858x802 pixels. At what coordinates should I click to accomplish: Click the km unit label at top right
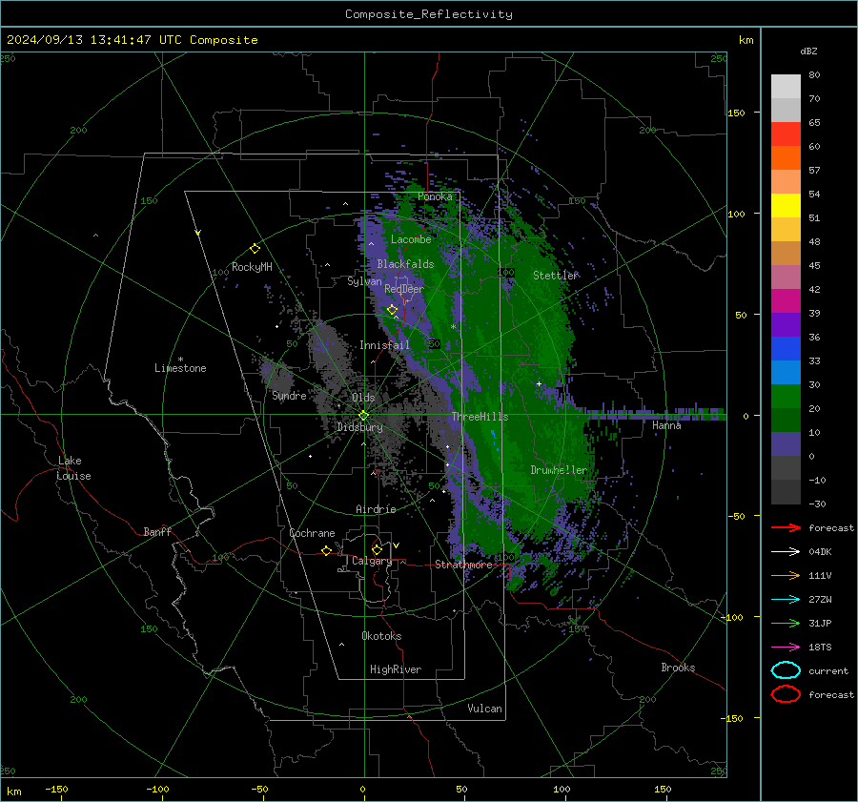point(746,40)
